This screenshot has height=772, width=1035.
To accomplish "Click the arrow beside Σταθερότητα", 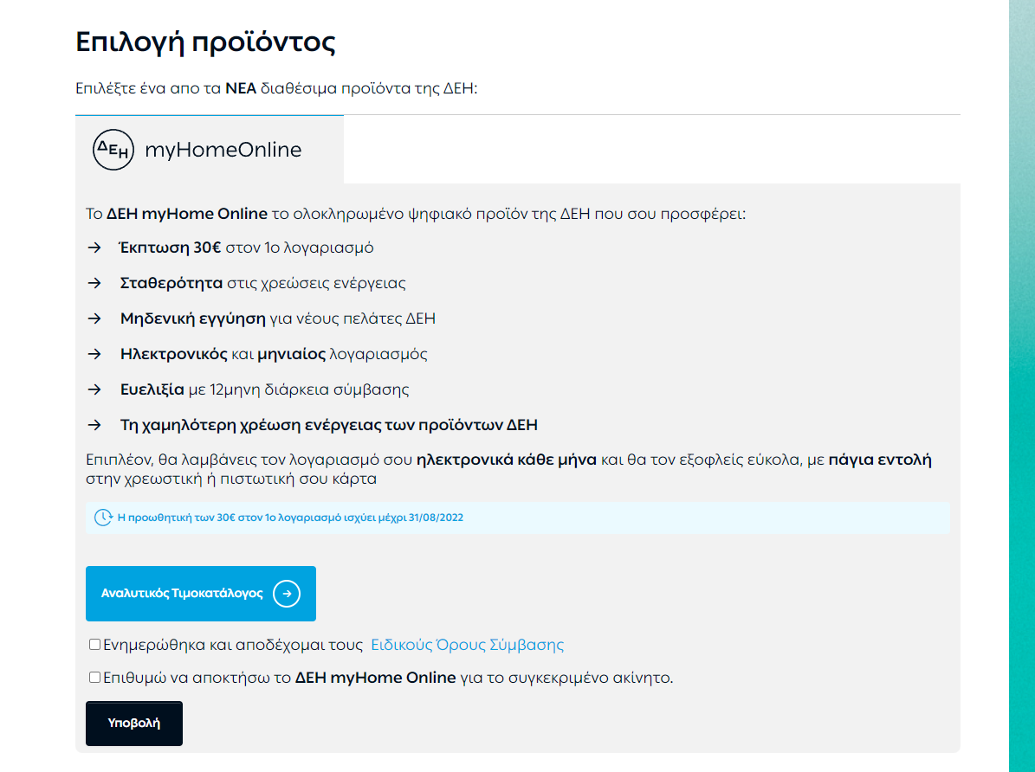I will coord(94,283).
